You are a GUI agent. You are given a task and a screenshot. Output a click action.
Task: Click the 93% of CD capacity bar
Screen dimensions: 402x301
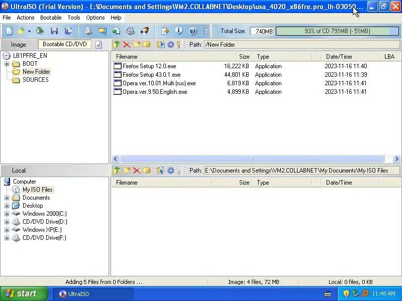pyautogui.click(x=337, y=31)
